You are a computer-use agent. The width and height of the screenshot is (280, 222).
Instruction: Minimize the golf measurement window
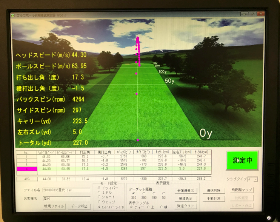pyautogui.click(x=244, y=14)
